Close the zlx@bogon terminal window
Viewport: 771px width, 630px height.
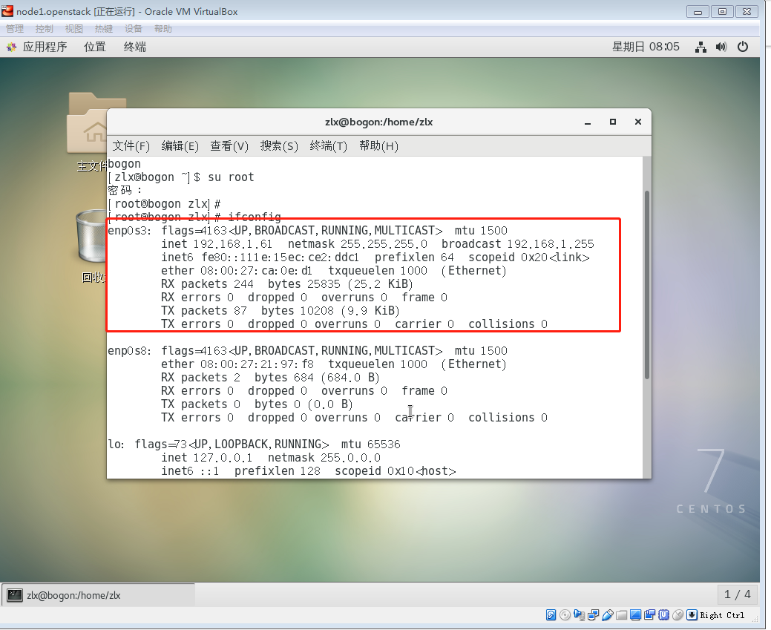[x=637, y=122]
